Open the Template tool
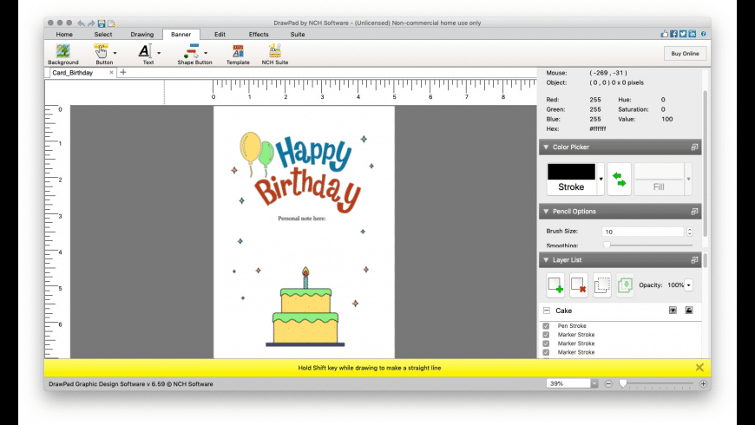This screenshot has width=755, height=425. tap(238, 54)
